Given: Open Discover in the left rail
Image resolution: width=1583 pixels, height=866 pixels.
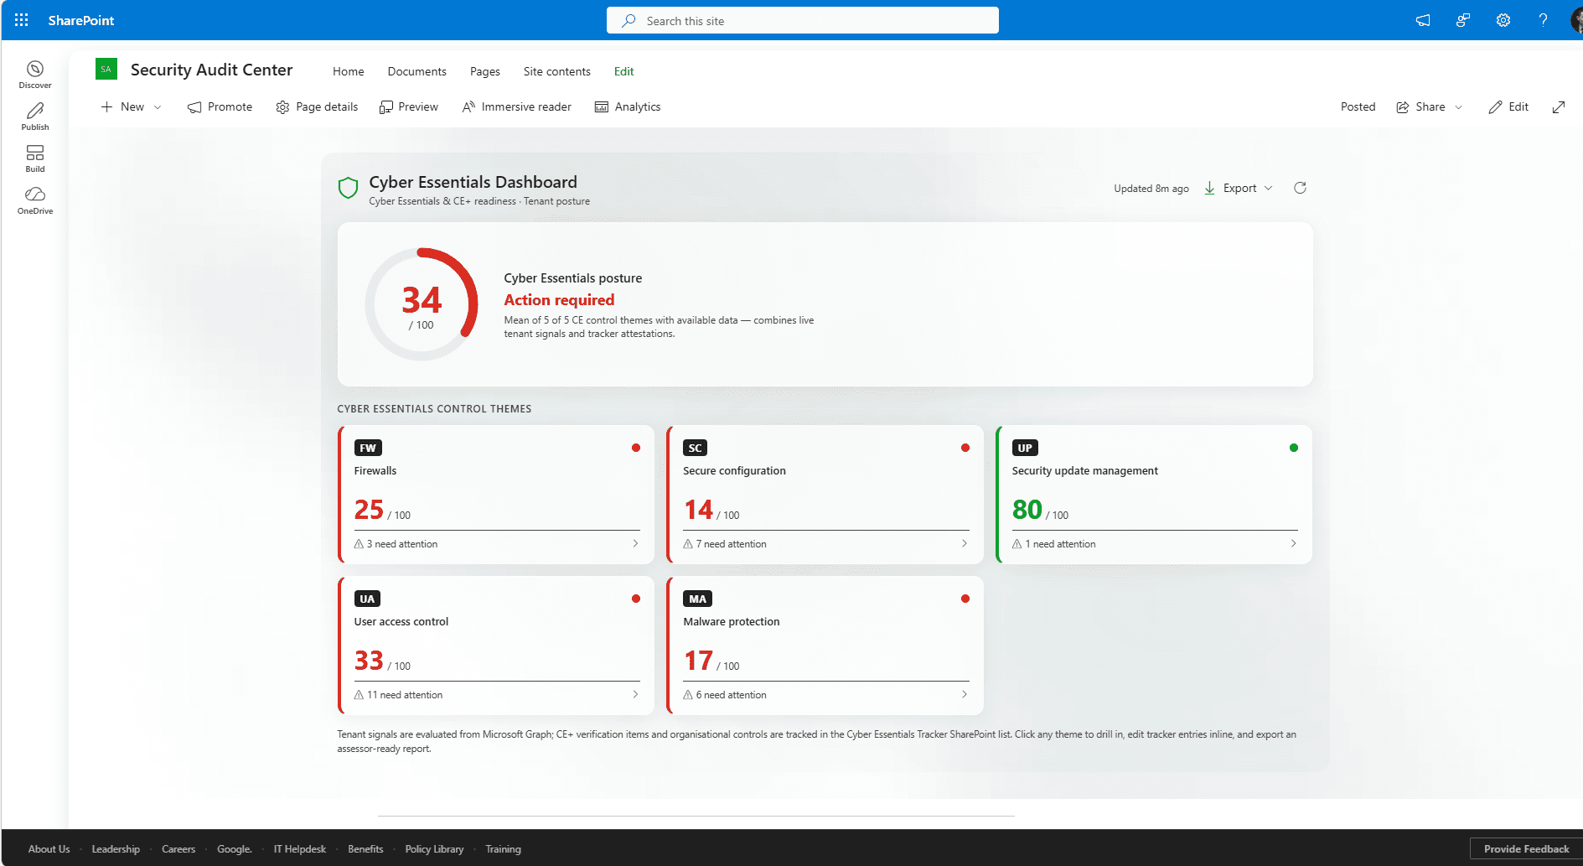Looking at the screenshot, I should click(35, 75).
